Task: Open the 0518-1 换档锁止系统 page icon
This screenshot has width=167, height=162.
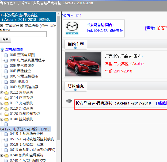Action: [x=6, y=145]
